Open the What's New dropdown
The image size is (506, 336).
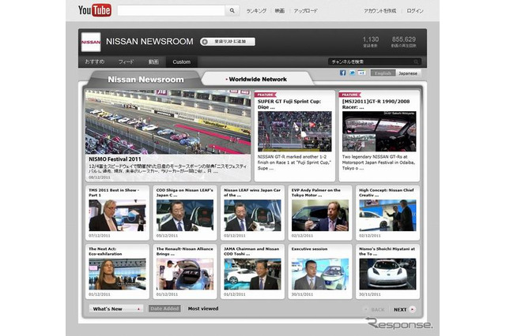pos(116,308)
